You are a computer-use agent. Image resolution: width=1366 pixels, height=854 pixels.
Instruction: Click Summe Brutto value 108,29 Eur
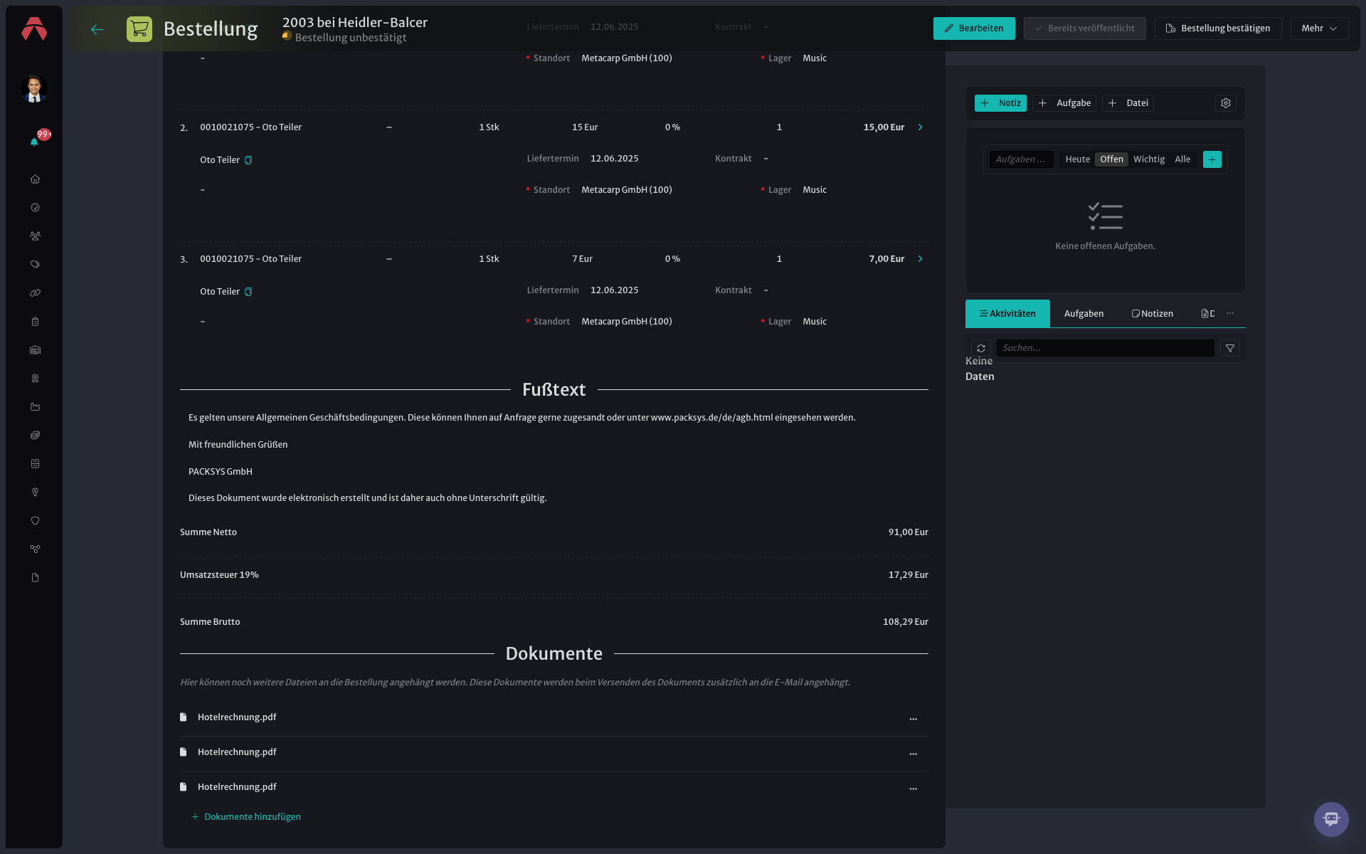(905, 622)
